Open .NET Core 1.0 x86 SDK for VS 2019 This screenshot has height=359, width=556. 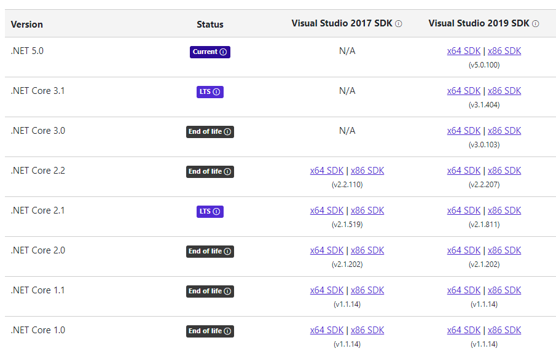(504, 330)
